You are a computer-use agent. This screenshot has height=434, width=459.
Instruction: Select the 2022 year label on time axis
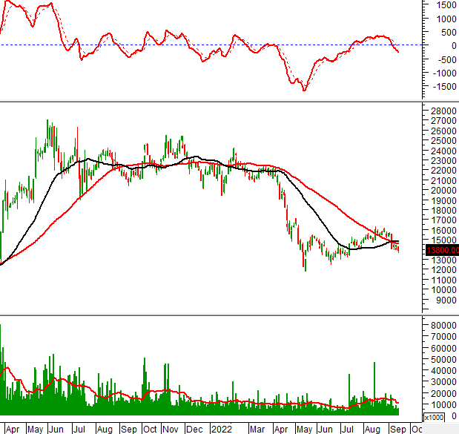pos(221,429)
